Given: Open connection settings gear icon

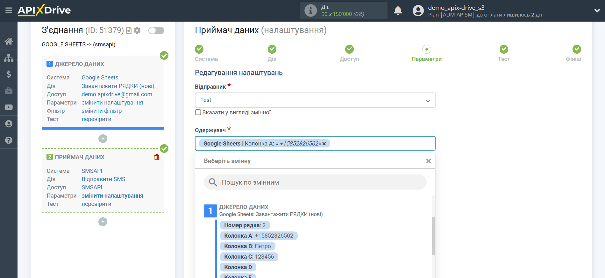Looking at the screenshot, I should tap(137, 31).
